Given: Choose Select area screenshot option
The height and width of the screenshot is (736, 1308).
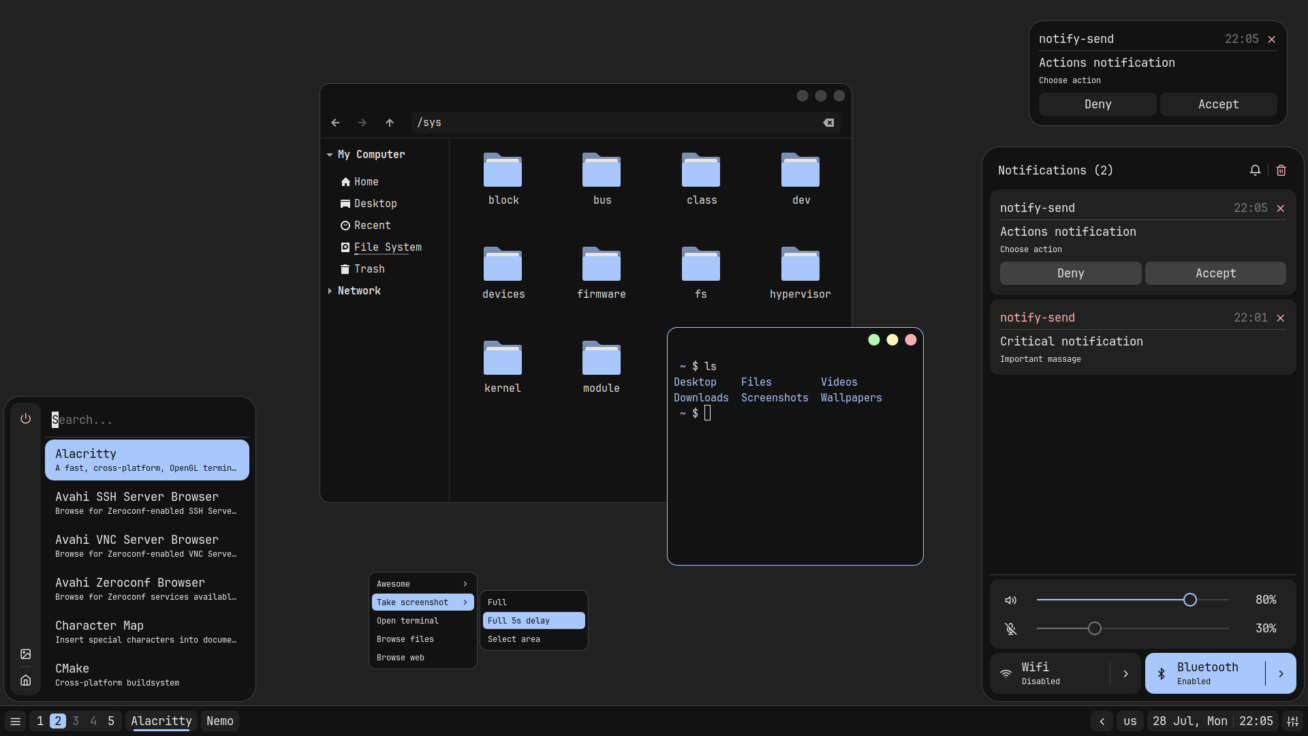Looking at the screenshot, I should pyautogui.click(x=533, y=639).
